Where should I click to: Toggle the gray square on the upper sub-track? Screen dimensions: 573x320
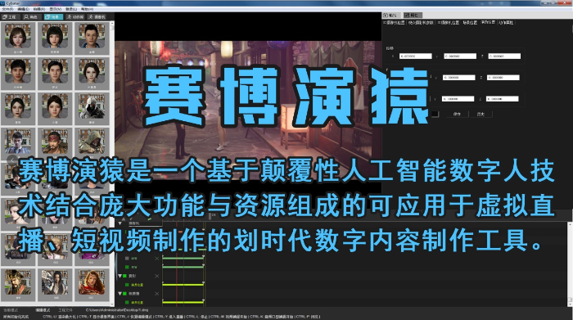coord(127,259)
